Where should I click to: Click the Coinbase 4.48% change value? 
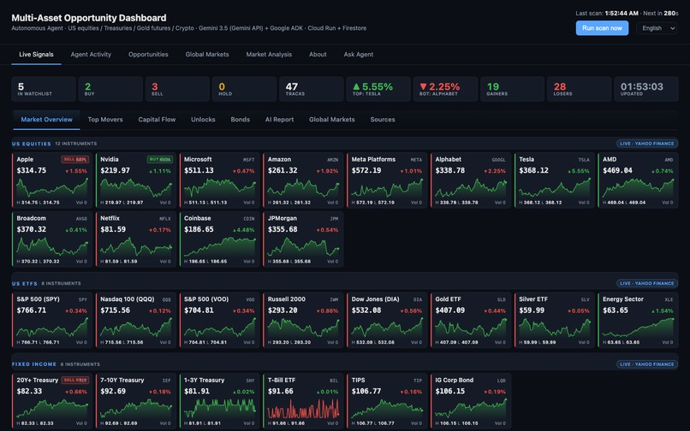pos(243,230)
